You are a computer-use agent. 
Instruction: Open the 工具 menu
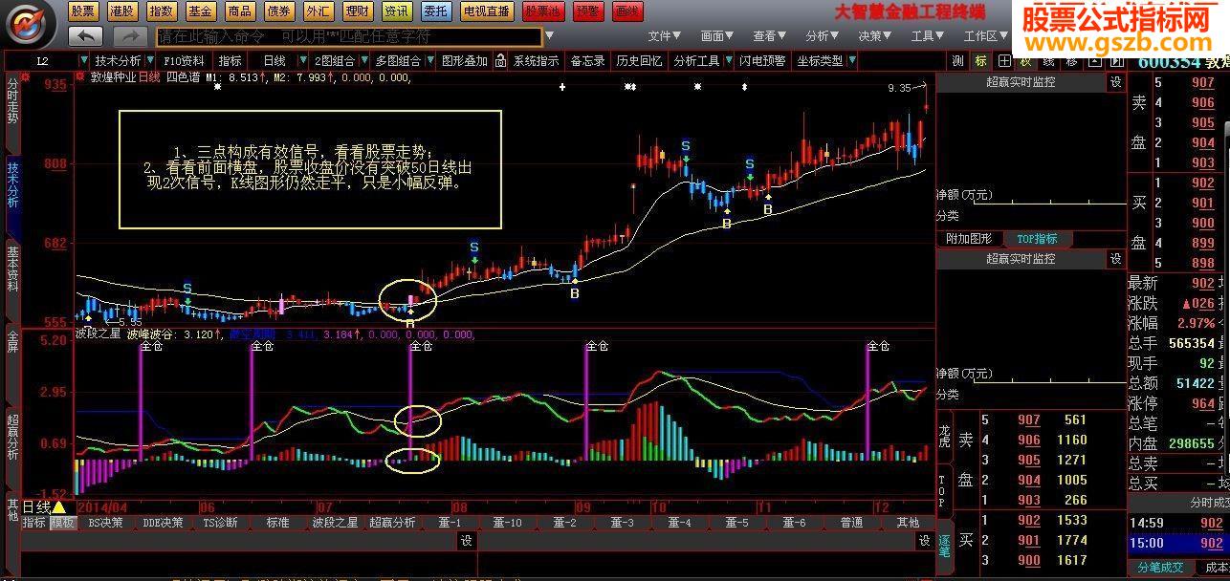(927, 36)
